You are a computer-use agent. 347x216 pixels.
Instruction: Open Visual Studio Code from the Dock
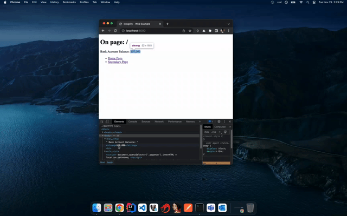(x=143, y=208)
